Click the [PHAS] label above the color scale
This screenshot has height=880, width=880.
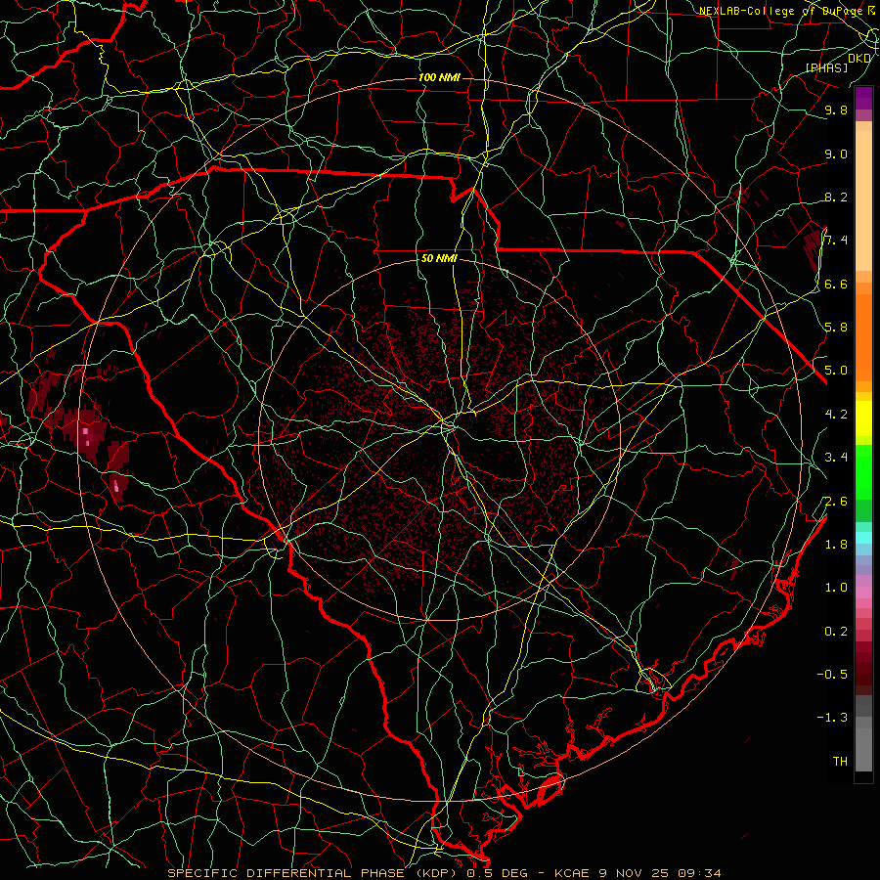tap(826, 67)
